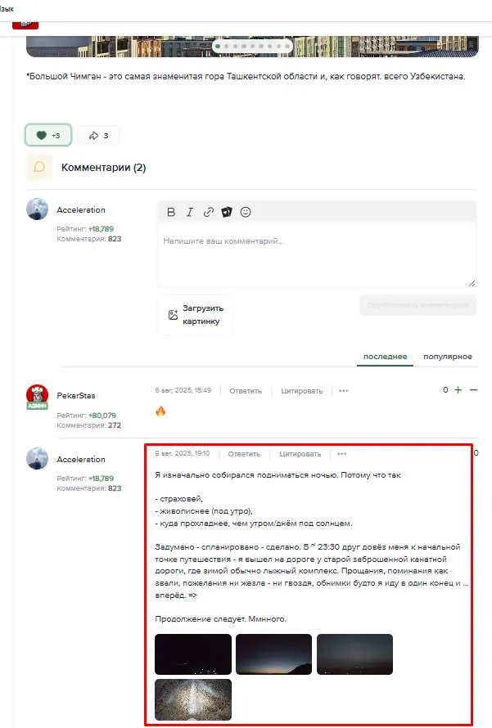
Task: Open the emoji smiley picker
Action: (x=246, y=212)
